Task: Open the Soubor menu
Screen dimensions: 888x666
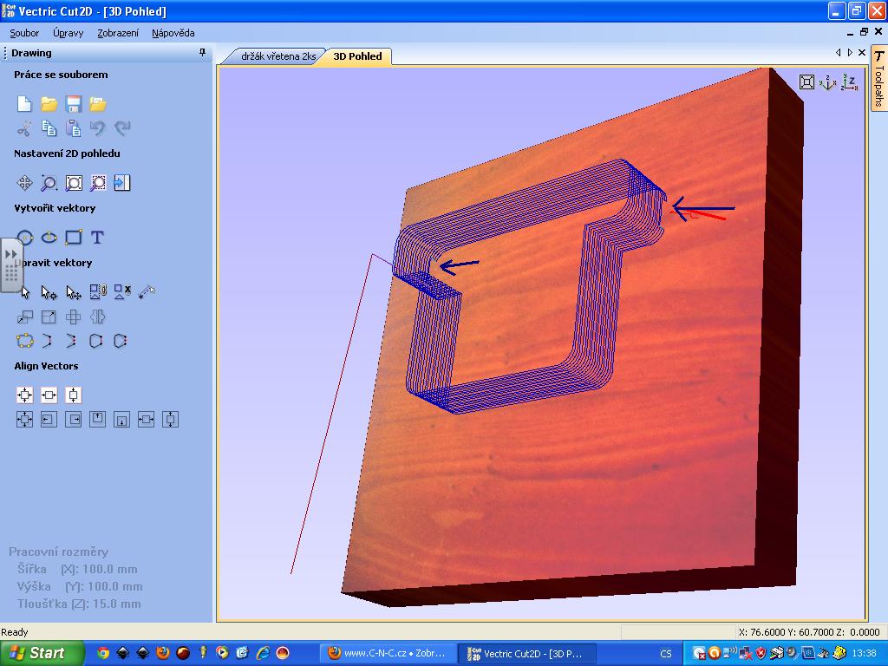Action: point(24,33)
